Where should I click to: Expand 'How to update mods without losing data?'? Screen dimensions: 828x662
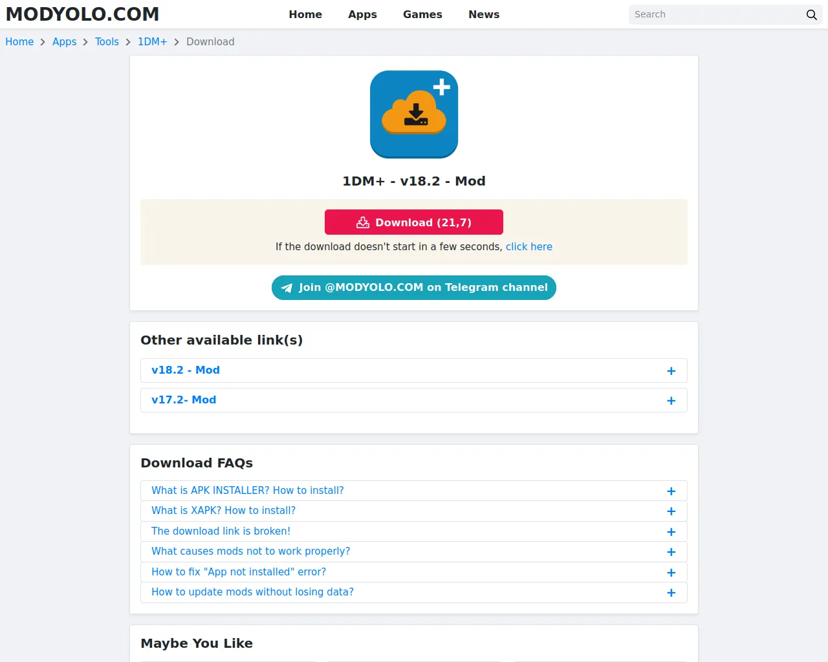pos(414,592)
